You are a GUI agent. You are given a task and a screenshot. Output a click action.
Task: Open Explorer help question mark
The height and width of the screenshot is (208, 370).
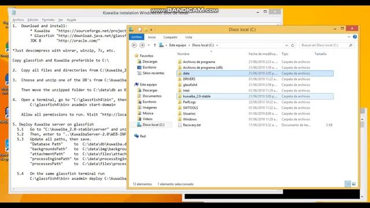tap(354, 37)
